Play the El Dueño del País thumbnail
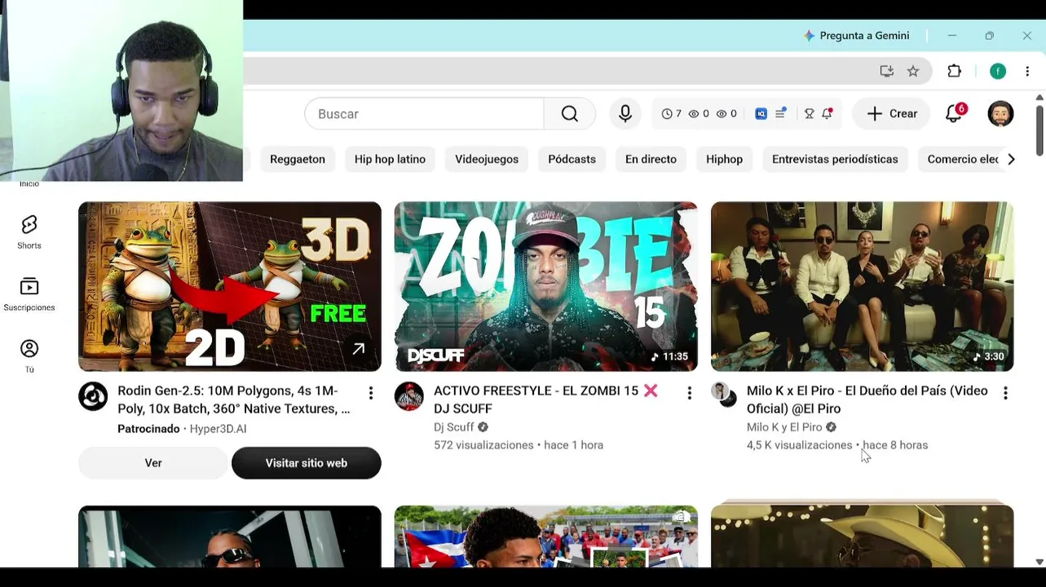The width and height of the screenshot is (1046, 587). click(x=863, y=287)
